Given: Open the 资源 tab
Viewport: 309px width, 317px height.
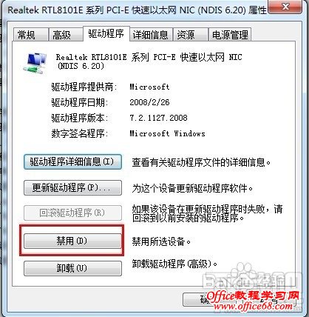Looking at the screenshot, I should 190,35.
